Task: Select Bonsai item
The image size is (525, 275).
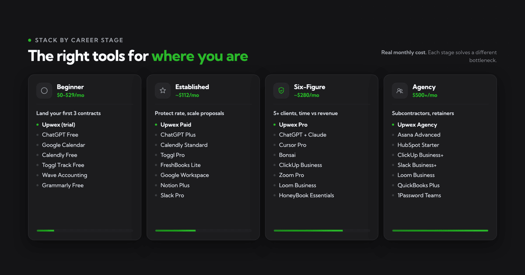Action: [x=287, y=155]
